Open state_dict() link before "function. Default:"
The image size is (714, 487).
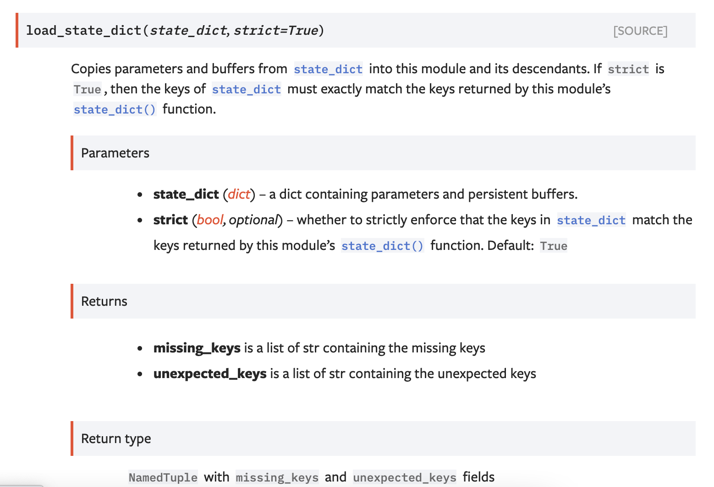pos(382,246)
